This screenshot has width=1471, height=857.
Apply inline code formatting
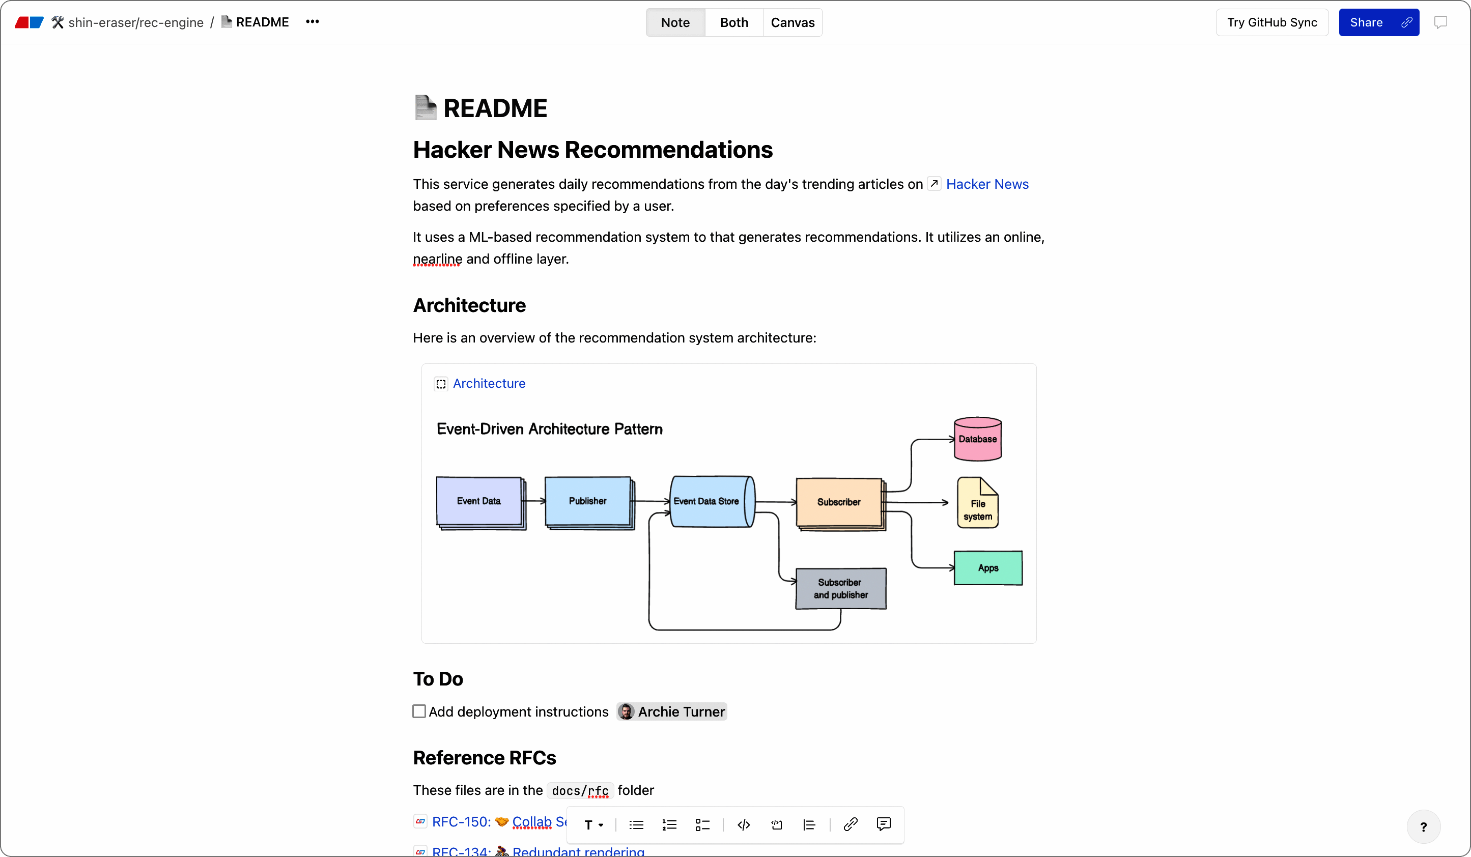[744, 825]
